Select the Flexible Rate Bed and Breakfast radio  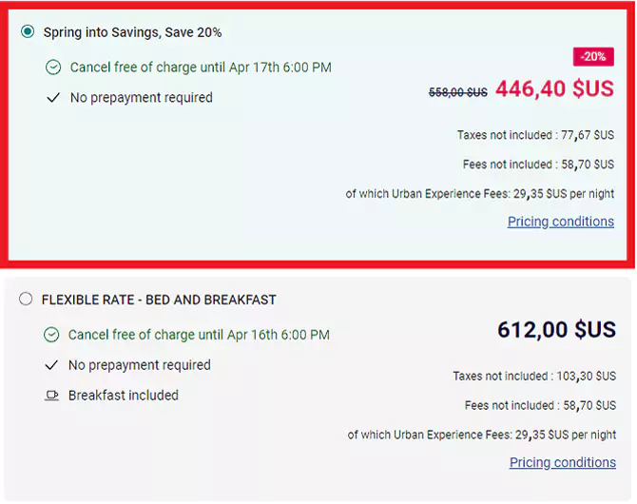26,300
